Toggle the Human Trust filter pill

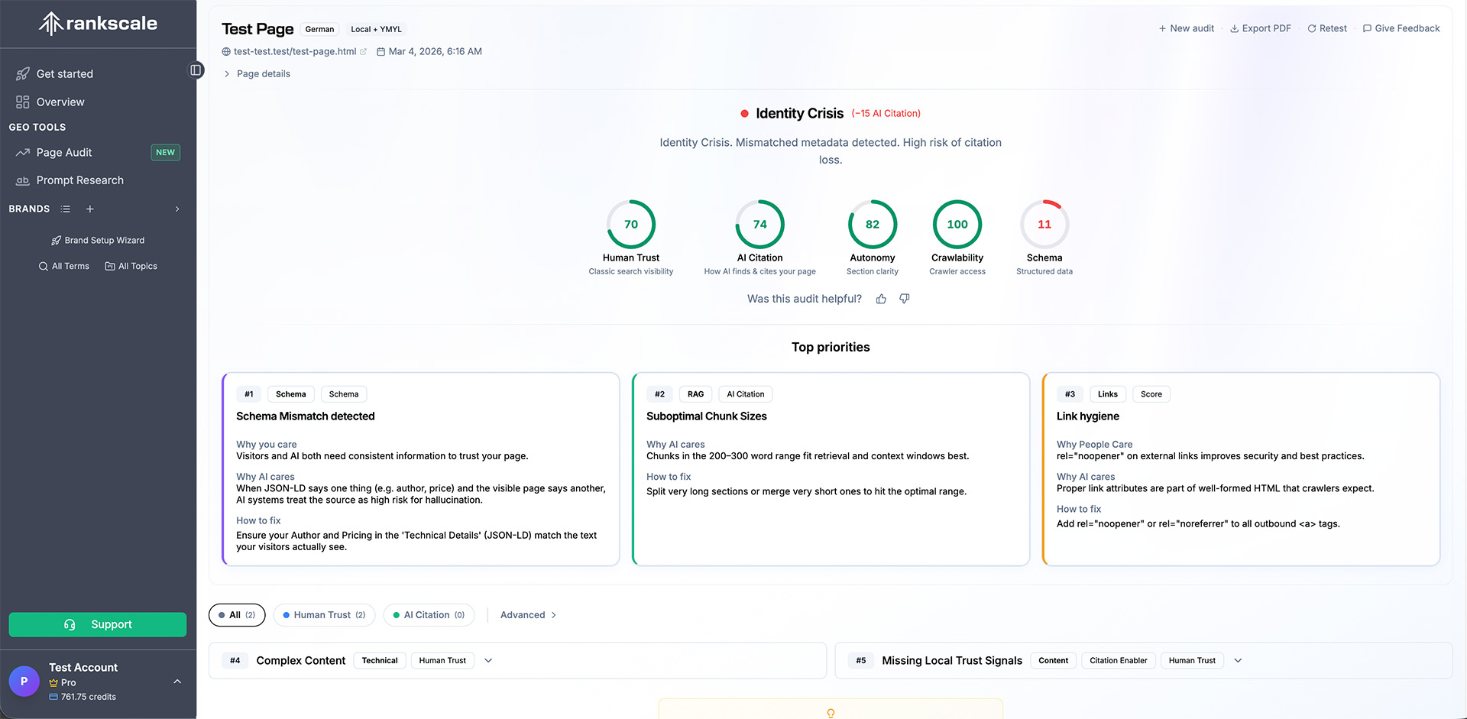click(323, 614)
